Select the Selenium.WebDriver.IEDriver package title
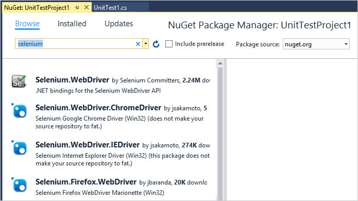Screen dimensions: 358x201 pos(88,145)
